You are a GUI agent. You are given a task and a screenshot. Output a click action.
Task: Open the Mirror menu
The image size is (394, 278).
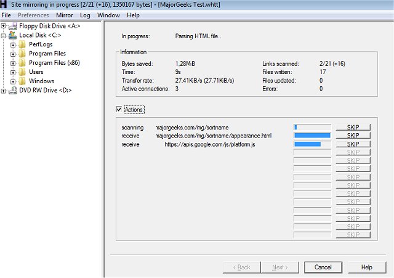[65, 15]
